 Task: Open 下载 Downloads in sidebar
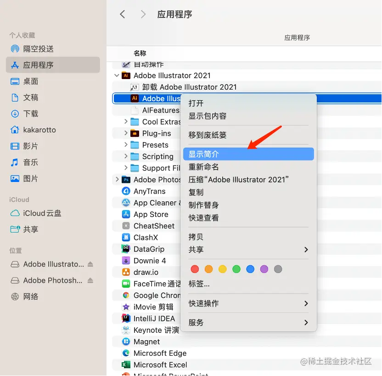tap(53, 114)
